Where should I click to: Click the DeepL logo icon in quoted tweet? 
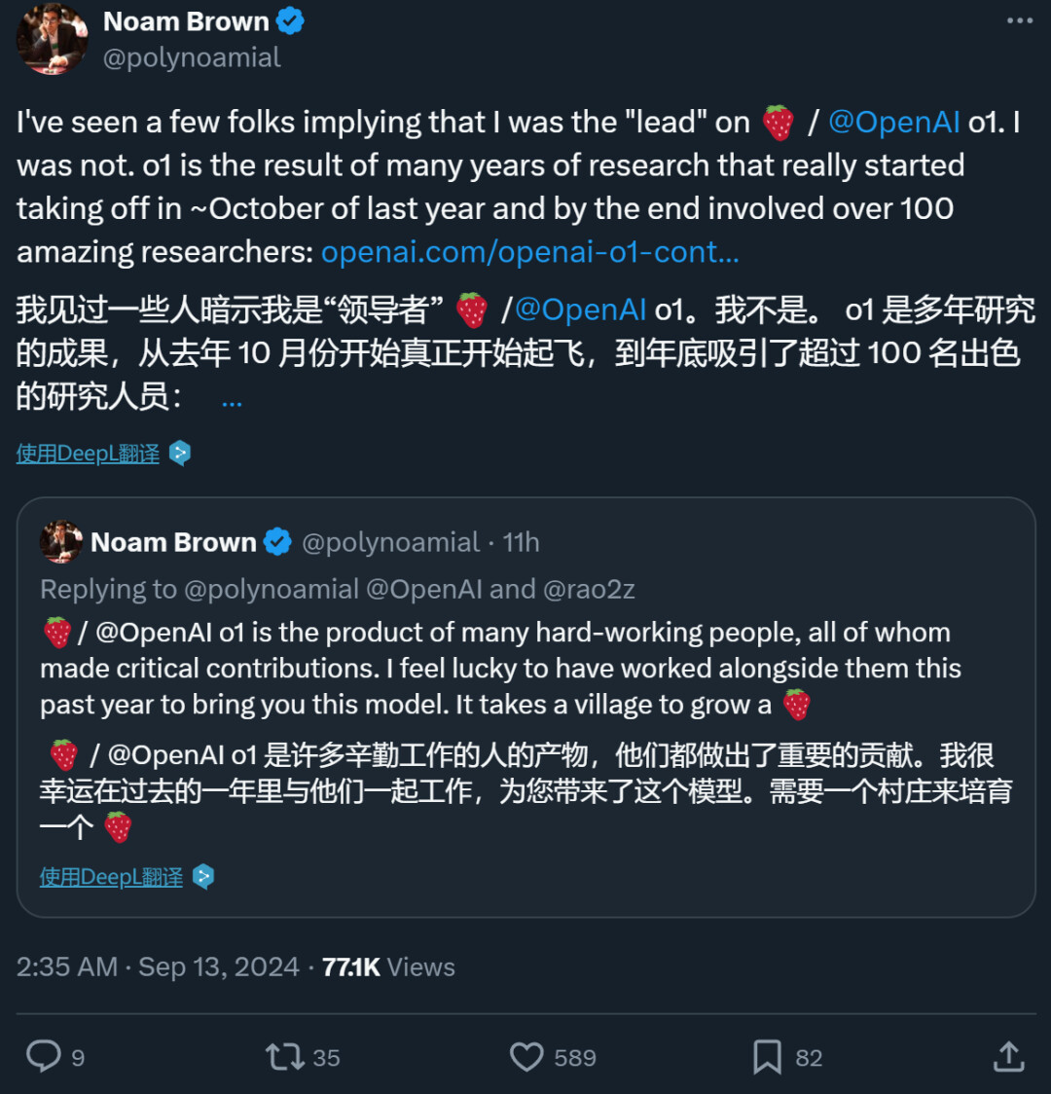click(203, 877)
